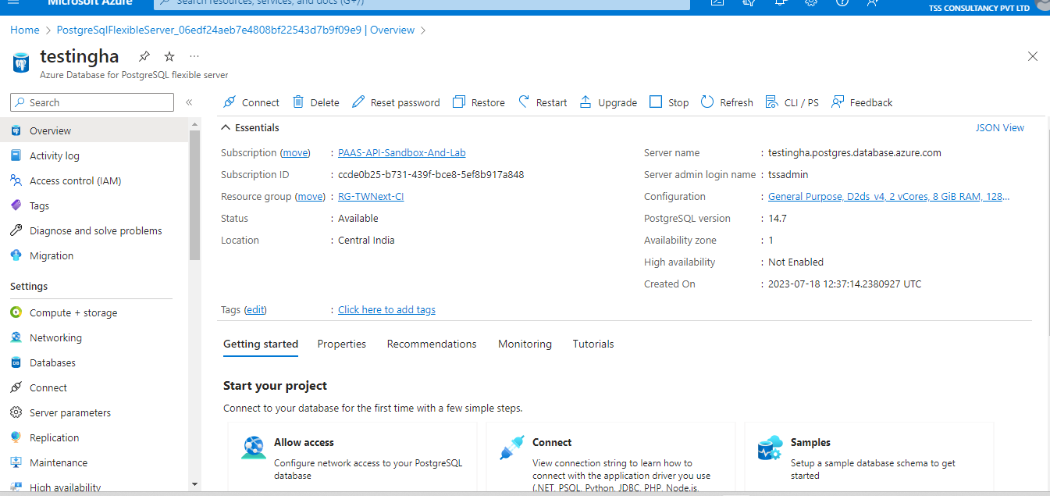Click the Delete trash icon in the toolbar
The width and height of the screenshot is (1050, 496).
coord(298,102)
